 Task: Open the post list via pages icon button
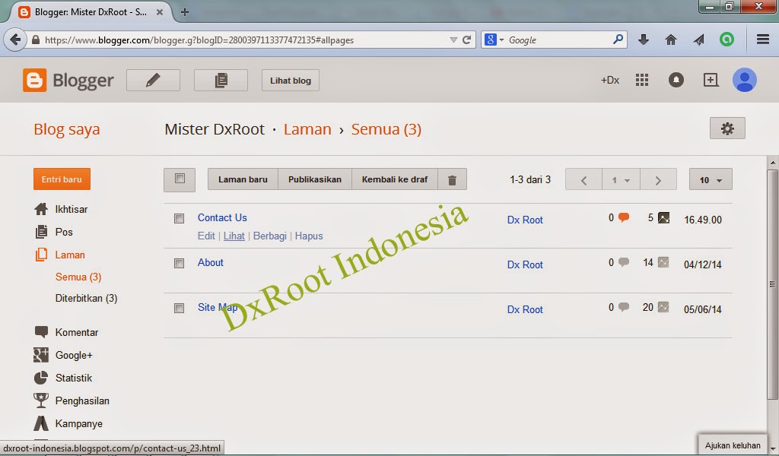click(221, 81)
